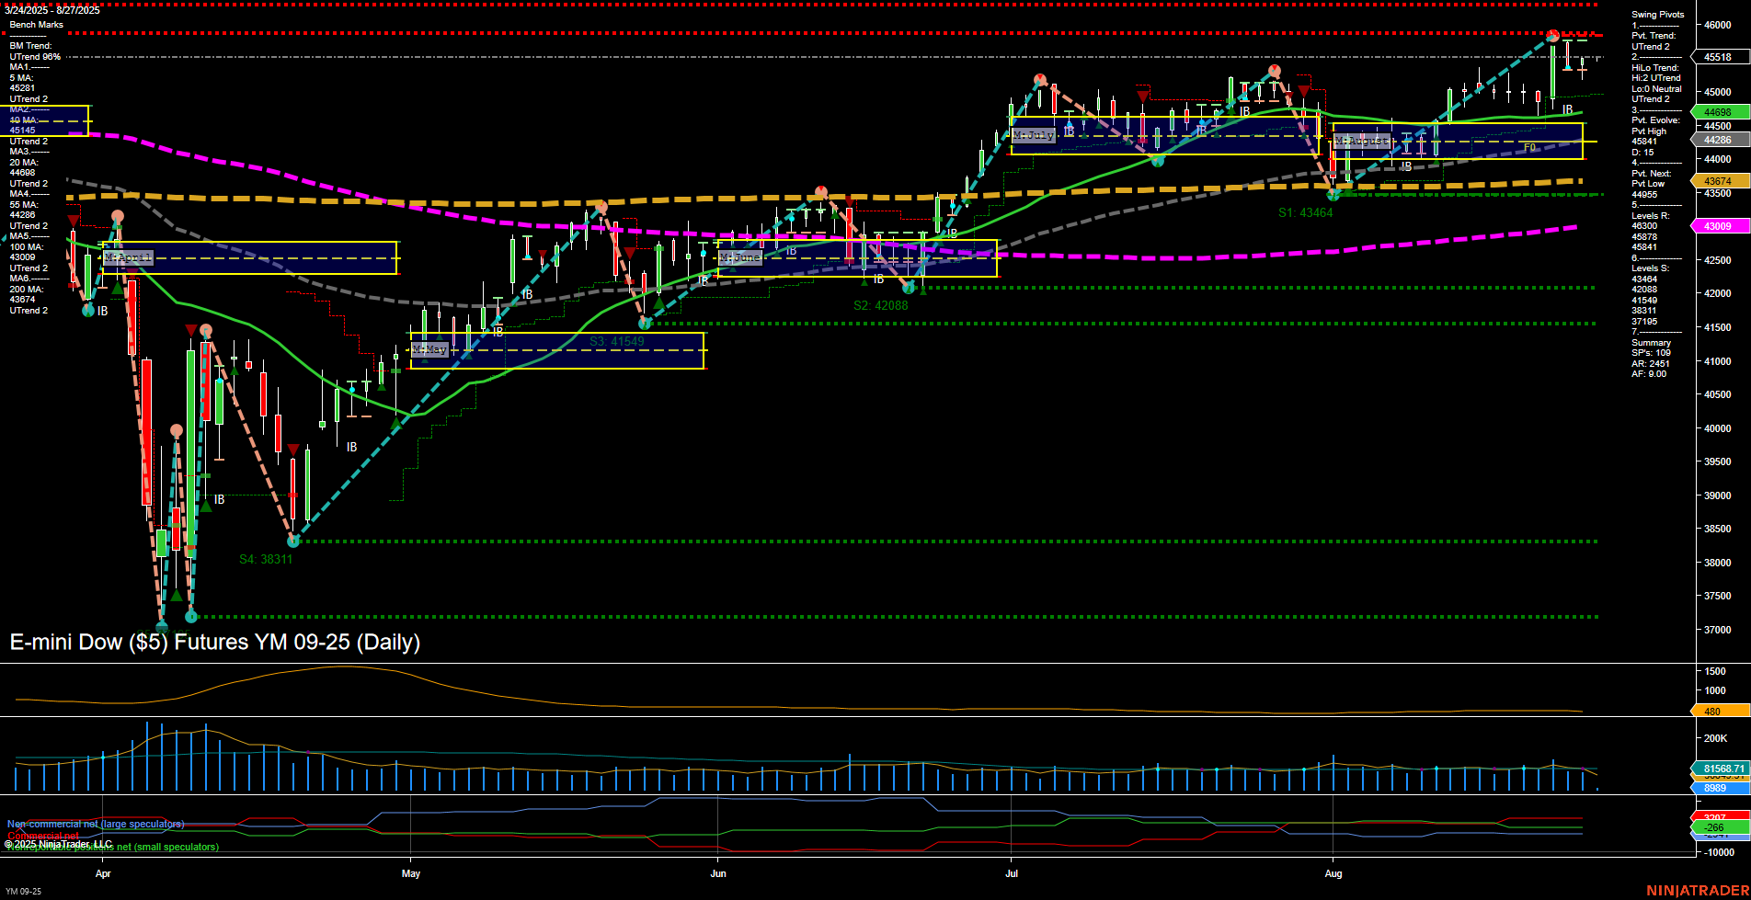Click the Aug label on the time axis
Screen dimensions: 1751x900
[1333, 873]
